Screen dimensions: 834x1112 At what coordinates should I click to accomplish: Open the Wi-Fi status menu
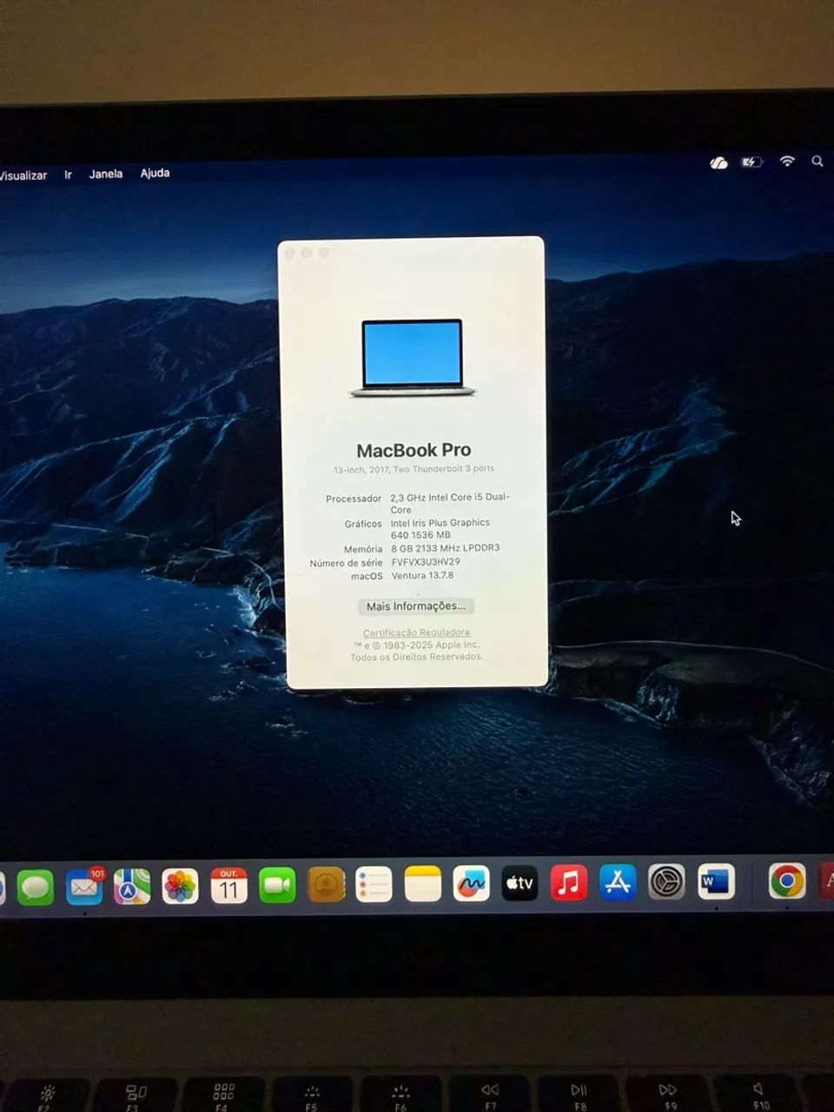click(787, 162)
